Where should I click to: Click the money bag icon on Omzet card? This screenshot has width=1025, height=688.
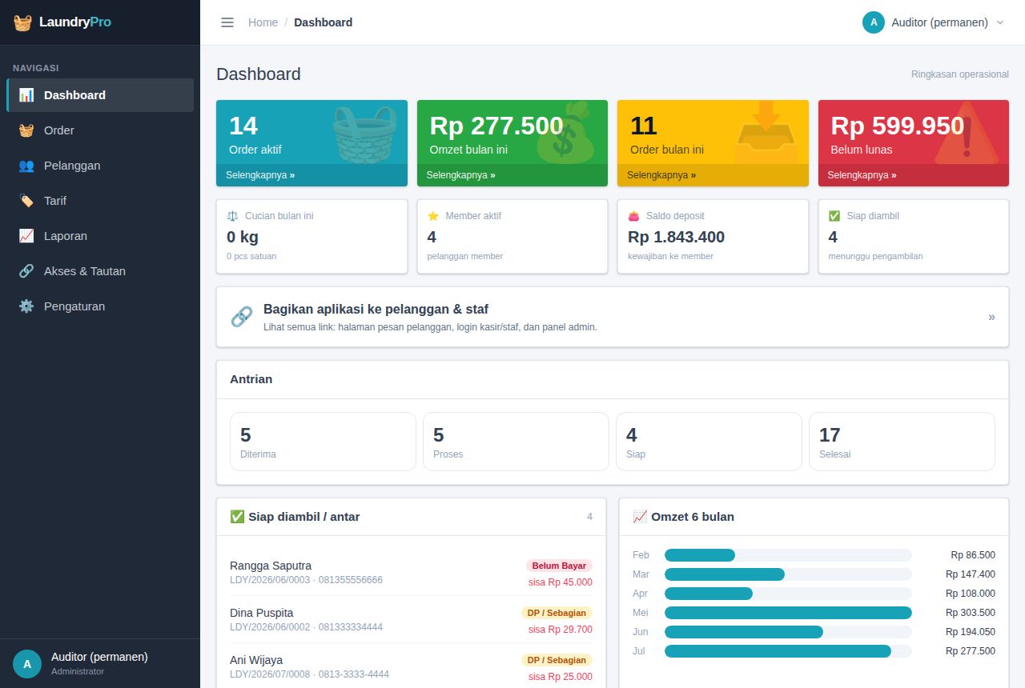pyautogui.click(x=565, y=132)
